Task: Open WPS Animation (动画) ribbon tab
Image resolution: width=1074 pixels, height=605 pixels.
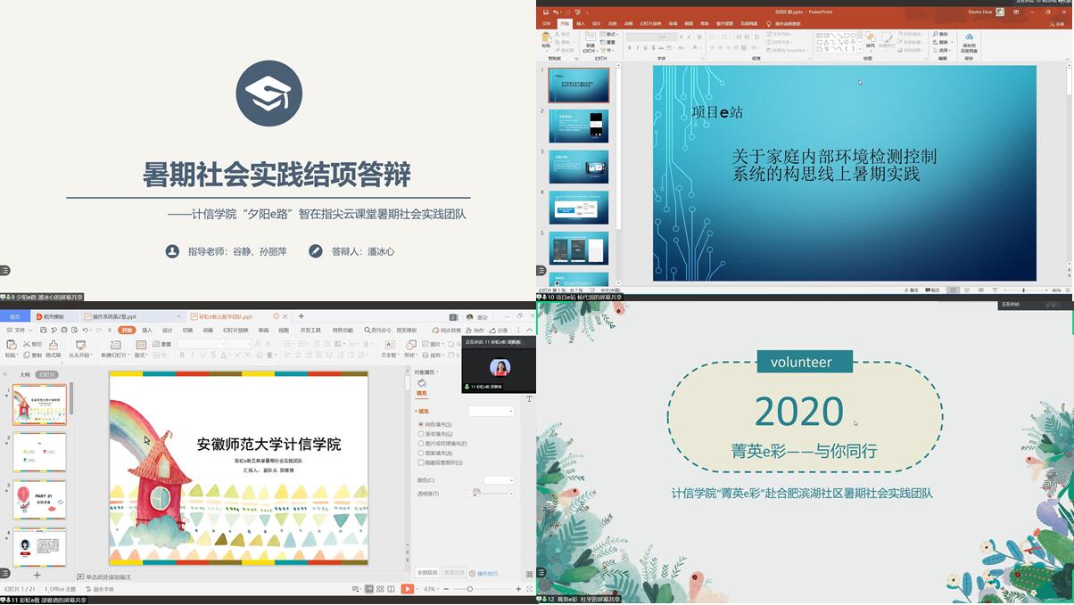Action: (x=208, y=330)
